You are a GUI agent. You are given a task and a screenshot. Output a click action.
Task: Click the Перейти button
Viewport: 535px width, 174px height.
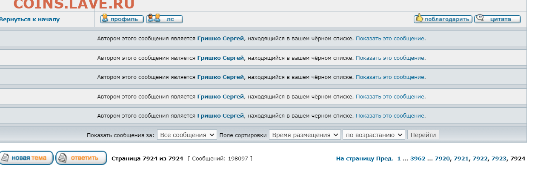point(423,135)
